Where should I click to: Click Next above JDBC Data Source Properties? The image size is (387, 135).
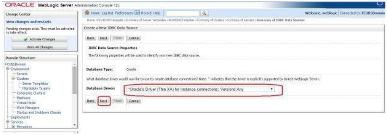coord(103,38)
